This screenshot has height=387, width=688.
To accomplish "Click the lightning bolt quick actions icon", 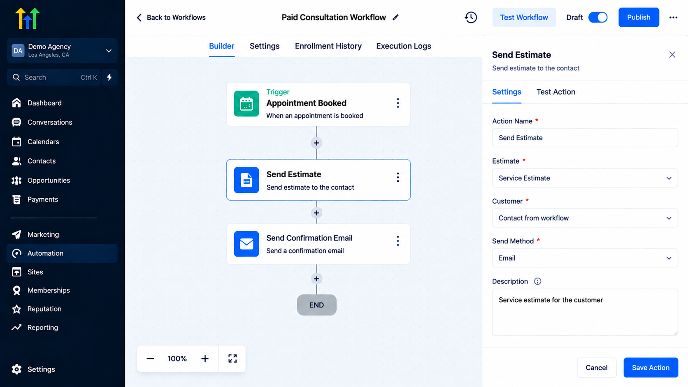I will pos(109,77).
